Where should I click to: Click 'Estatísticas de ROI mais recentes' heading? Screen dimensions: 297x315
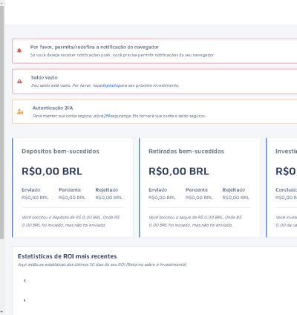67,256
